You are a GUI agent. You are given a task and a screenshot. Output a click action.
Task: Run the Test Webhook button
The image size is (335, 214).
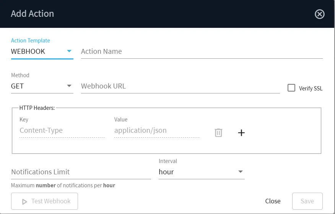coord(44,201)
